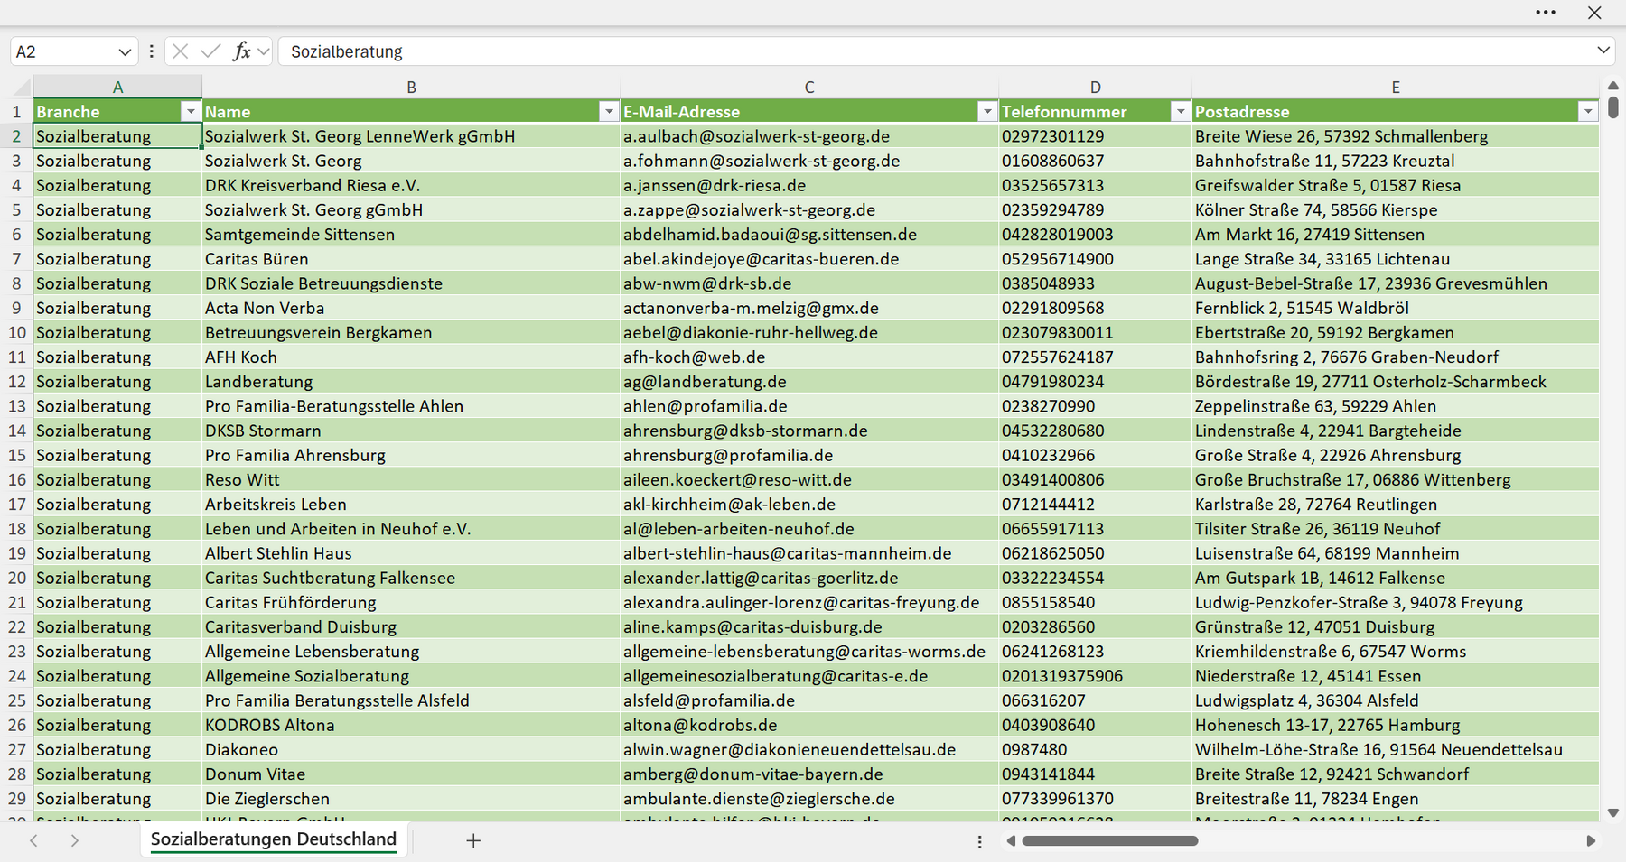Select column C header

809,88
